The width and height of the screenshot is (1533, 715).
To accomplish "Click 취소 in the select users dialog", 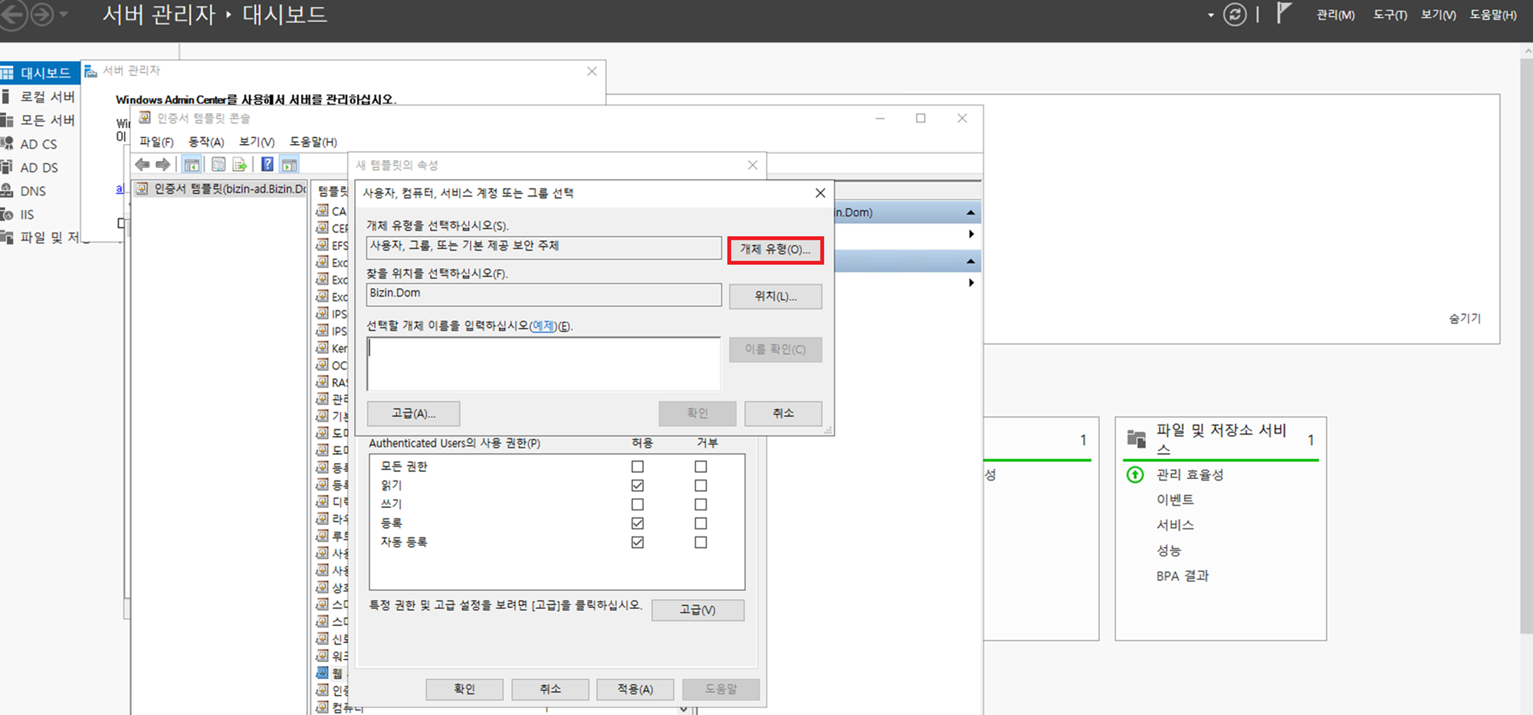I will click(783, 414).
